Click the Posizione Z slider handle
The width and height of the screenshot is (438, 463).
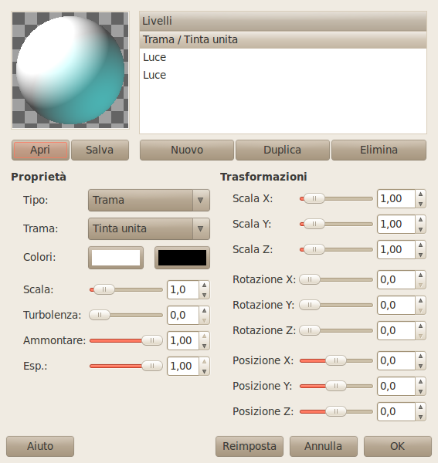coord(336,411)
